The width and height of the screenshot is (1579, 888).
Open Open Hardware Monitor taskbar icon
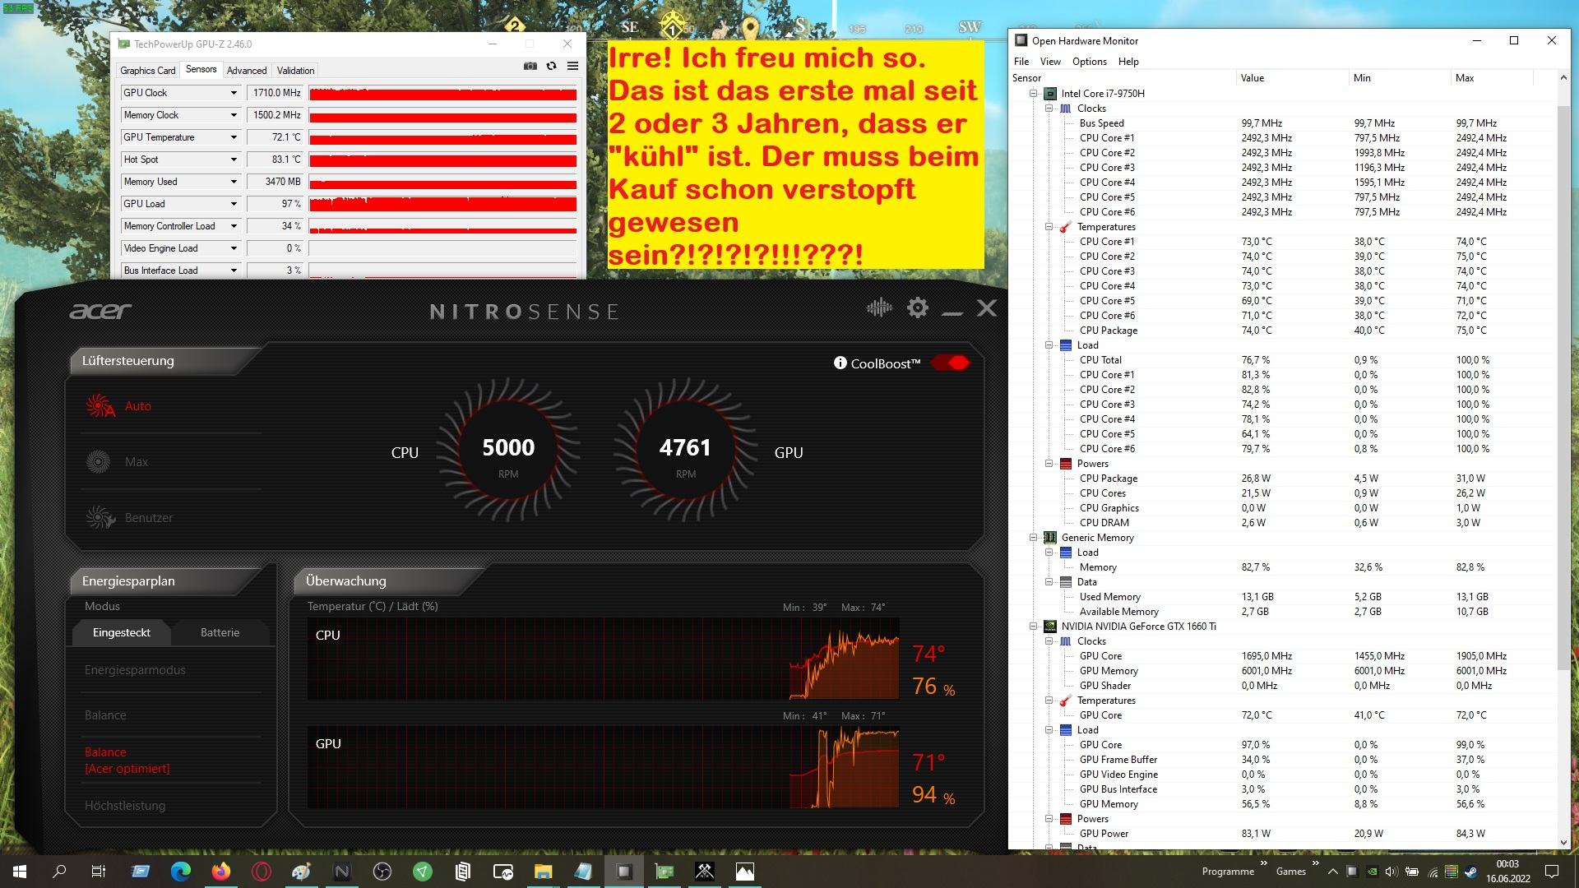pos(624,872)
